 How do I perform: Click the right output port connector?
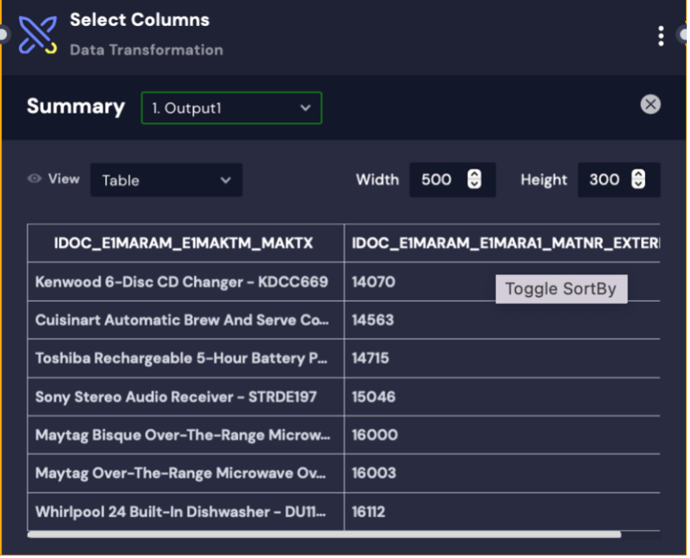pyautogui.click(x=684, y=35)
